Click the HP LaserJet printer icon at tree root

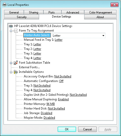[11, 26]
